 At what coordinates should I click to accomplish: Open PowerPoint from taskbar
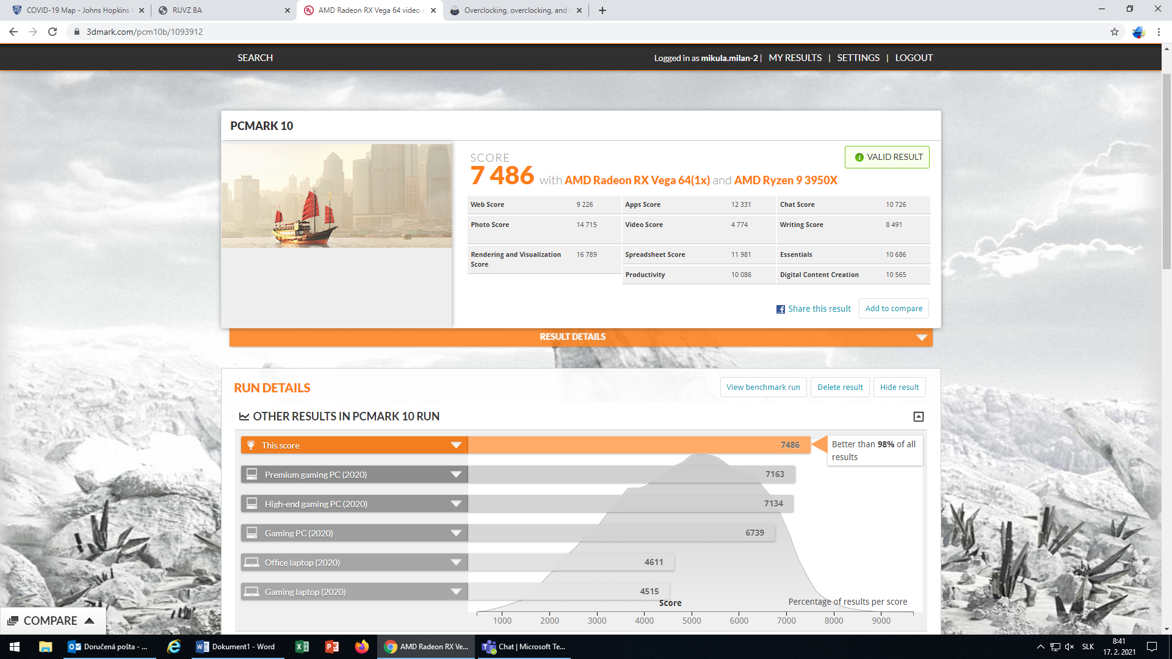[x=332, y=647]
